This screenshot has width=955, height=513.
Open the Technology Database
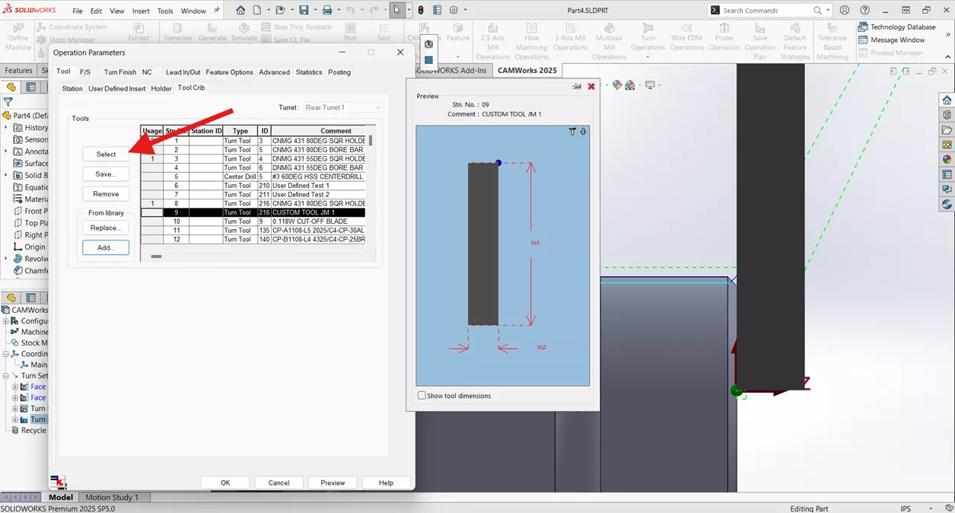point(899,27)
